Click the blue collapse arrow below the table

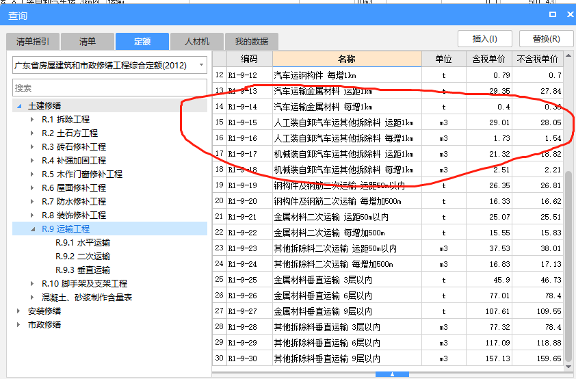(x=392, y=374)
